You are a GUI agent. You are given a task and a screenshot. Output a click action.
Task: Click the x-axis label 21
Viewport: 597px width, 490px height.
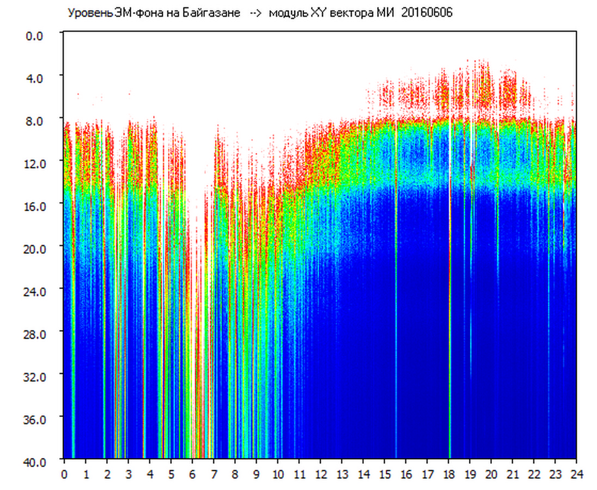(x=513, y=474)
